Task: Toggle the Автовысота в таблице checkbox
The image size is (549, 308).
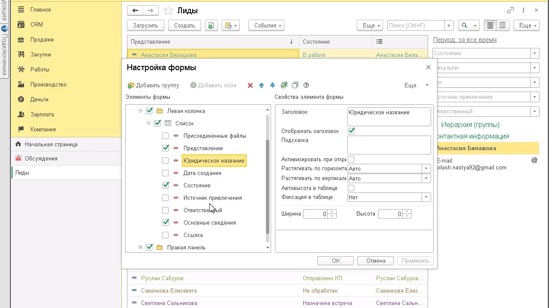Action: click(x=351, y=188)
